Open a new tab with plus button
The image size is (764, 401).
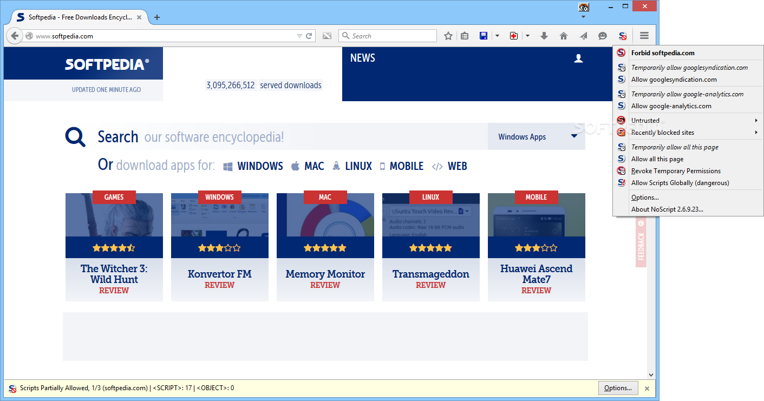(x=157, y=17)
